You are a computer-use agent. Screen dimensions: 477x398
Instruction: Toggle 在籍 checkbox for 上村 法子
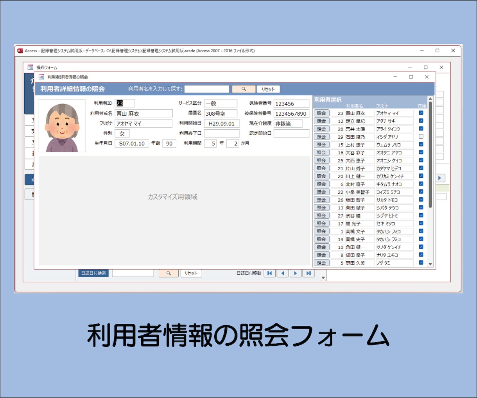tap(421, 145)
